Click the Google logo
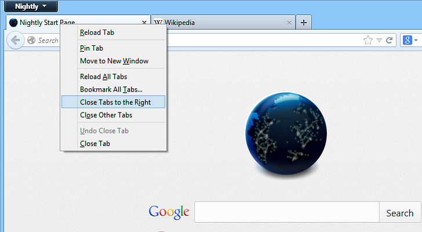 [x=169, y=212]
